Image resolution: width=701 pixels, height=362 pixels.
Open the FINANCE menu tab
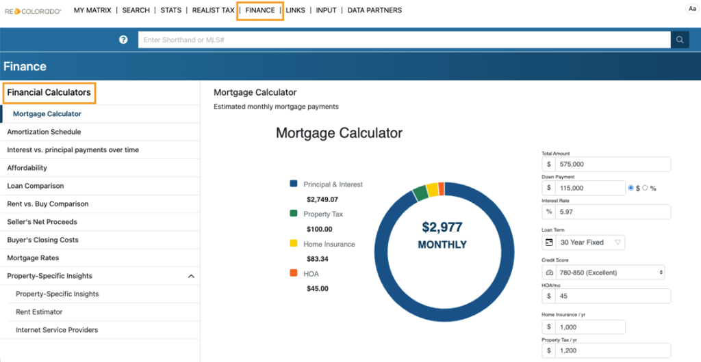[x=260, y=11]
